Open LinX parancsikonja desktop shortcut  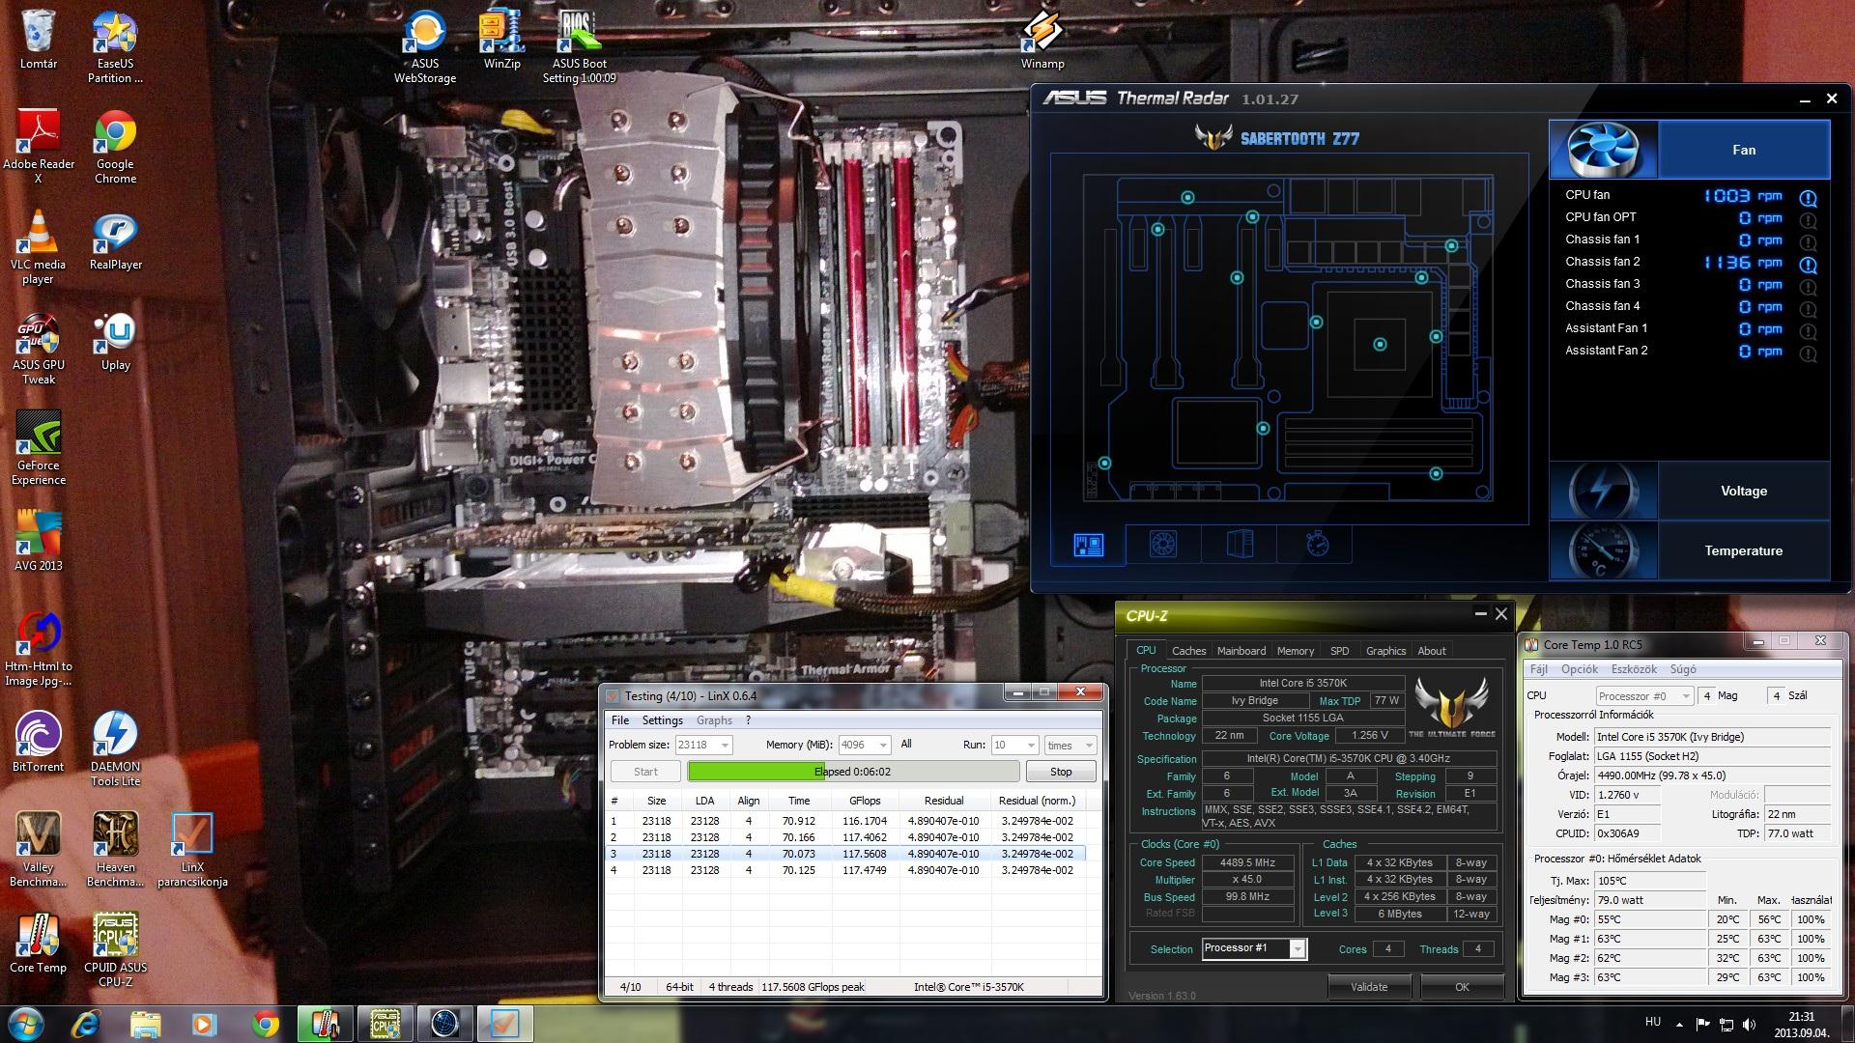coord(192,850)
